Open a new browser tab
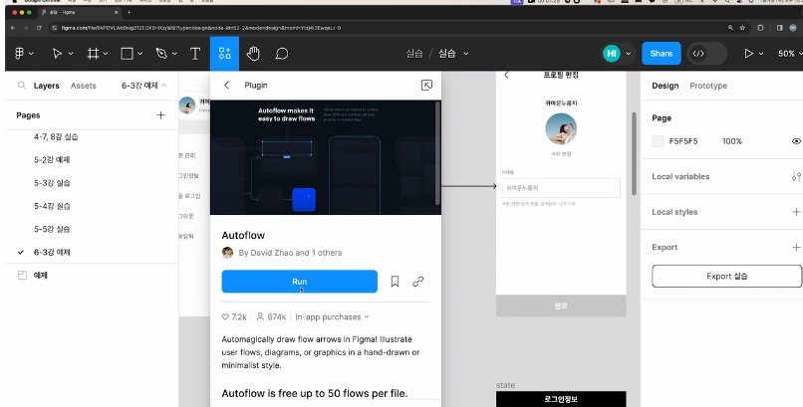This screenshot has width=803, height=407. (x=130, y=12)
